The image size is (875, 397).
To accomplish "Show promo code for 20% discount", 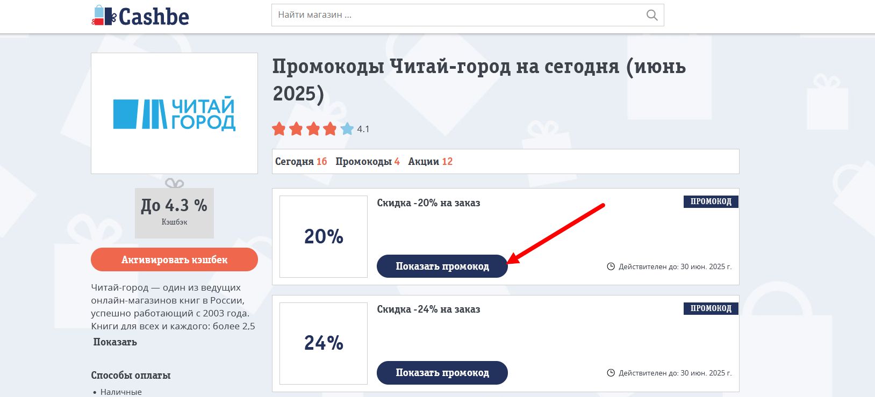I will [442, 266].
